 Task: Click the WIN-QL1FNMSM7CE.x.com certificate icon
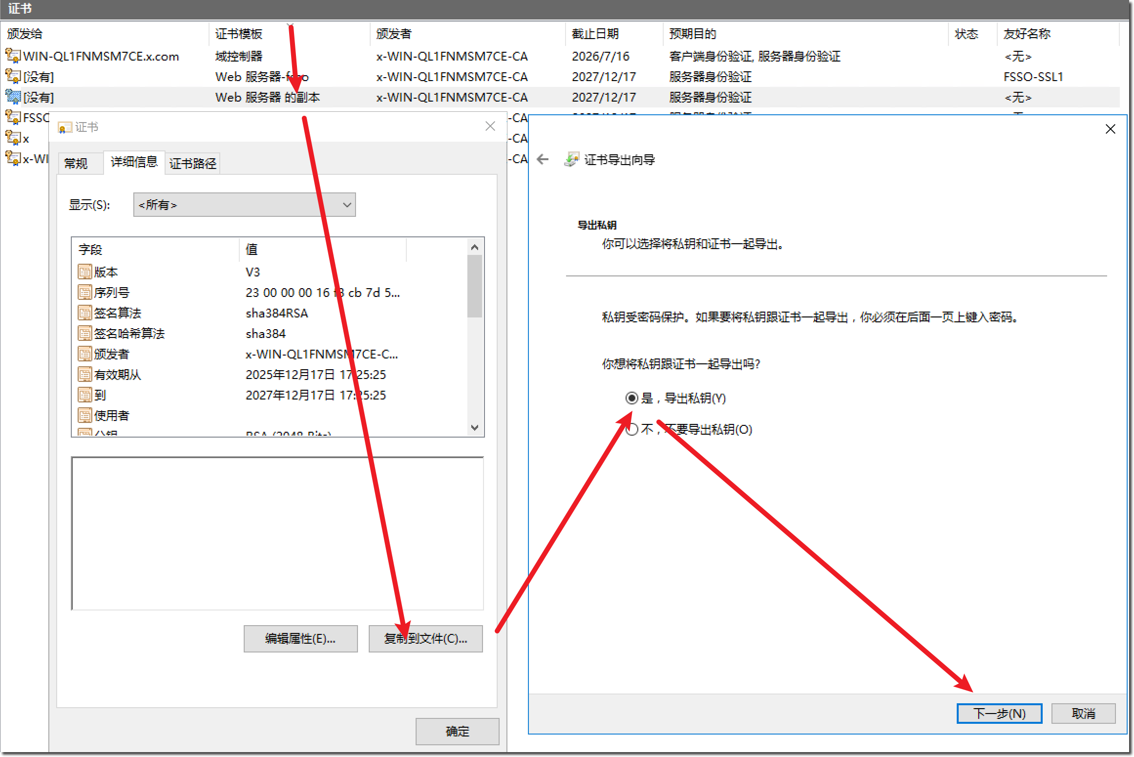click(13, 56)
